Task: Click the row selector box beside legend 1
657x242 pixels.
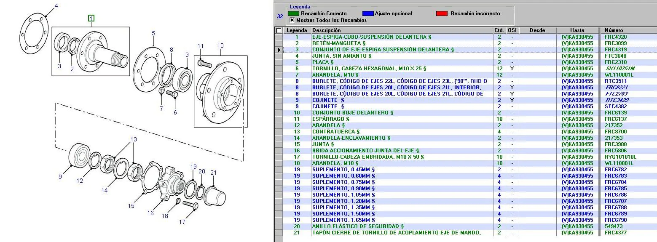Action: click(279, 37)
